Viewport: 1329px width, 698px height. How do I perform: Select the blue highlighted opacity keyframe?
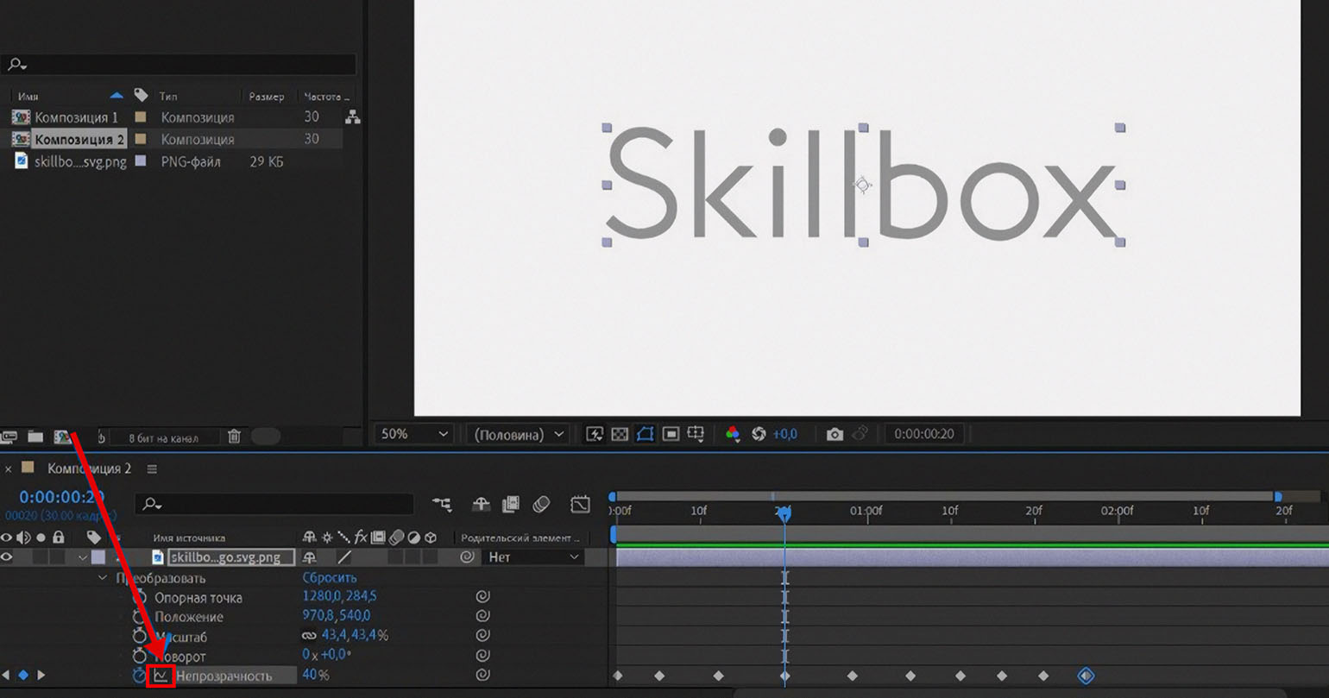[1086, 676]
